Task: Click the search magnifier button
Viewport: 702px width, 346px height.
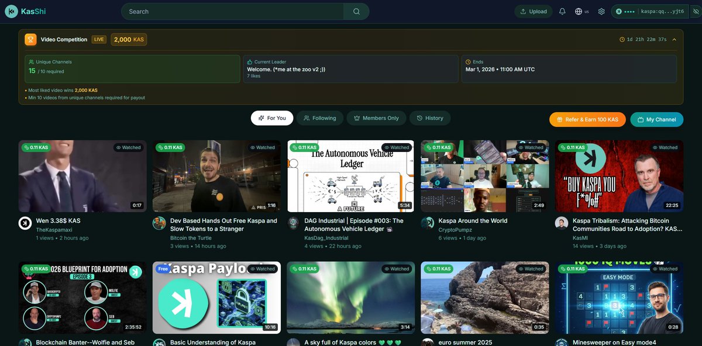Action: click(356, 11)
